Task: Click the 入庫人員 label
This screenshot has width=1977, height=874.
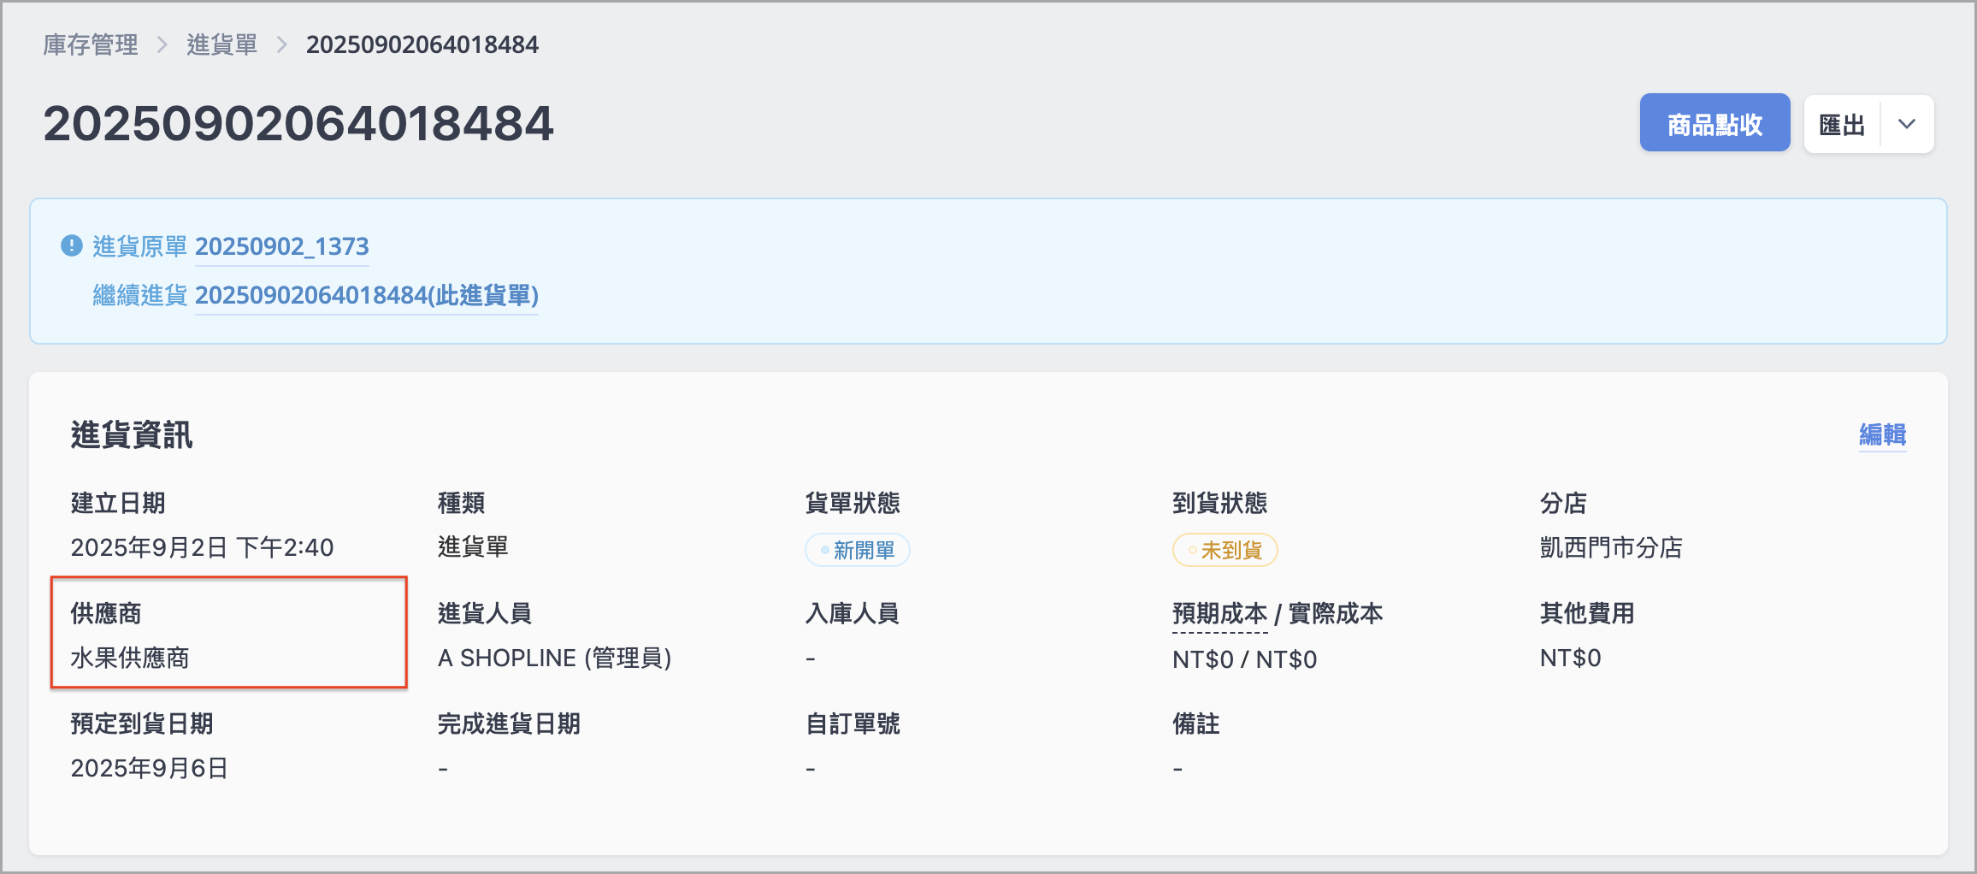Action: 853,613
